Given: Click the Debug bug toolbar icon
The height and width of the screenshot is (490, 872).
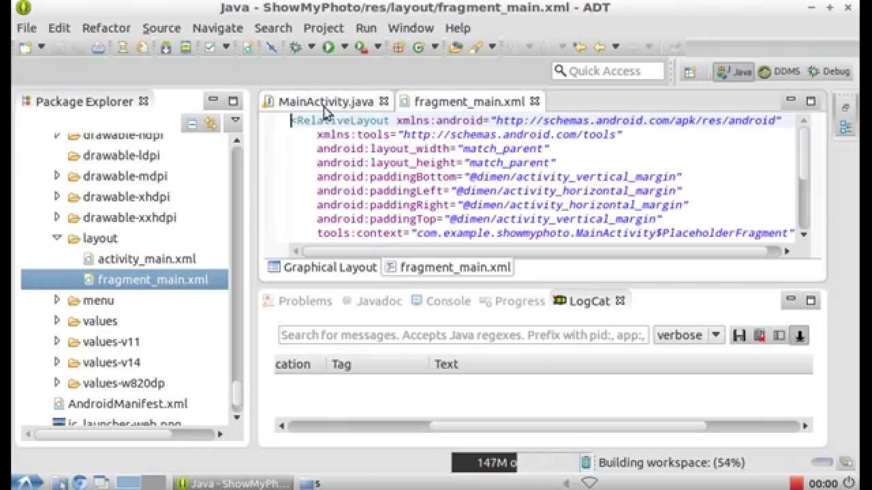Looking at the screenshot, I should 295,47.
